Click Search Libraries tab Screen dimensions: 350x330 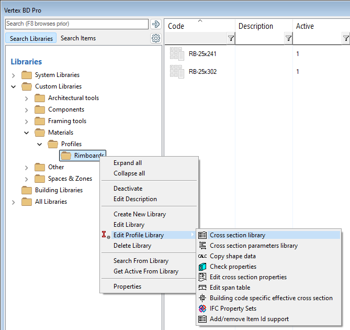(31, 38)
